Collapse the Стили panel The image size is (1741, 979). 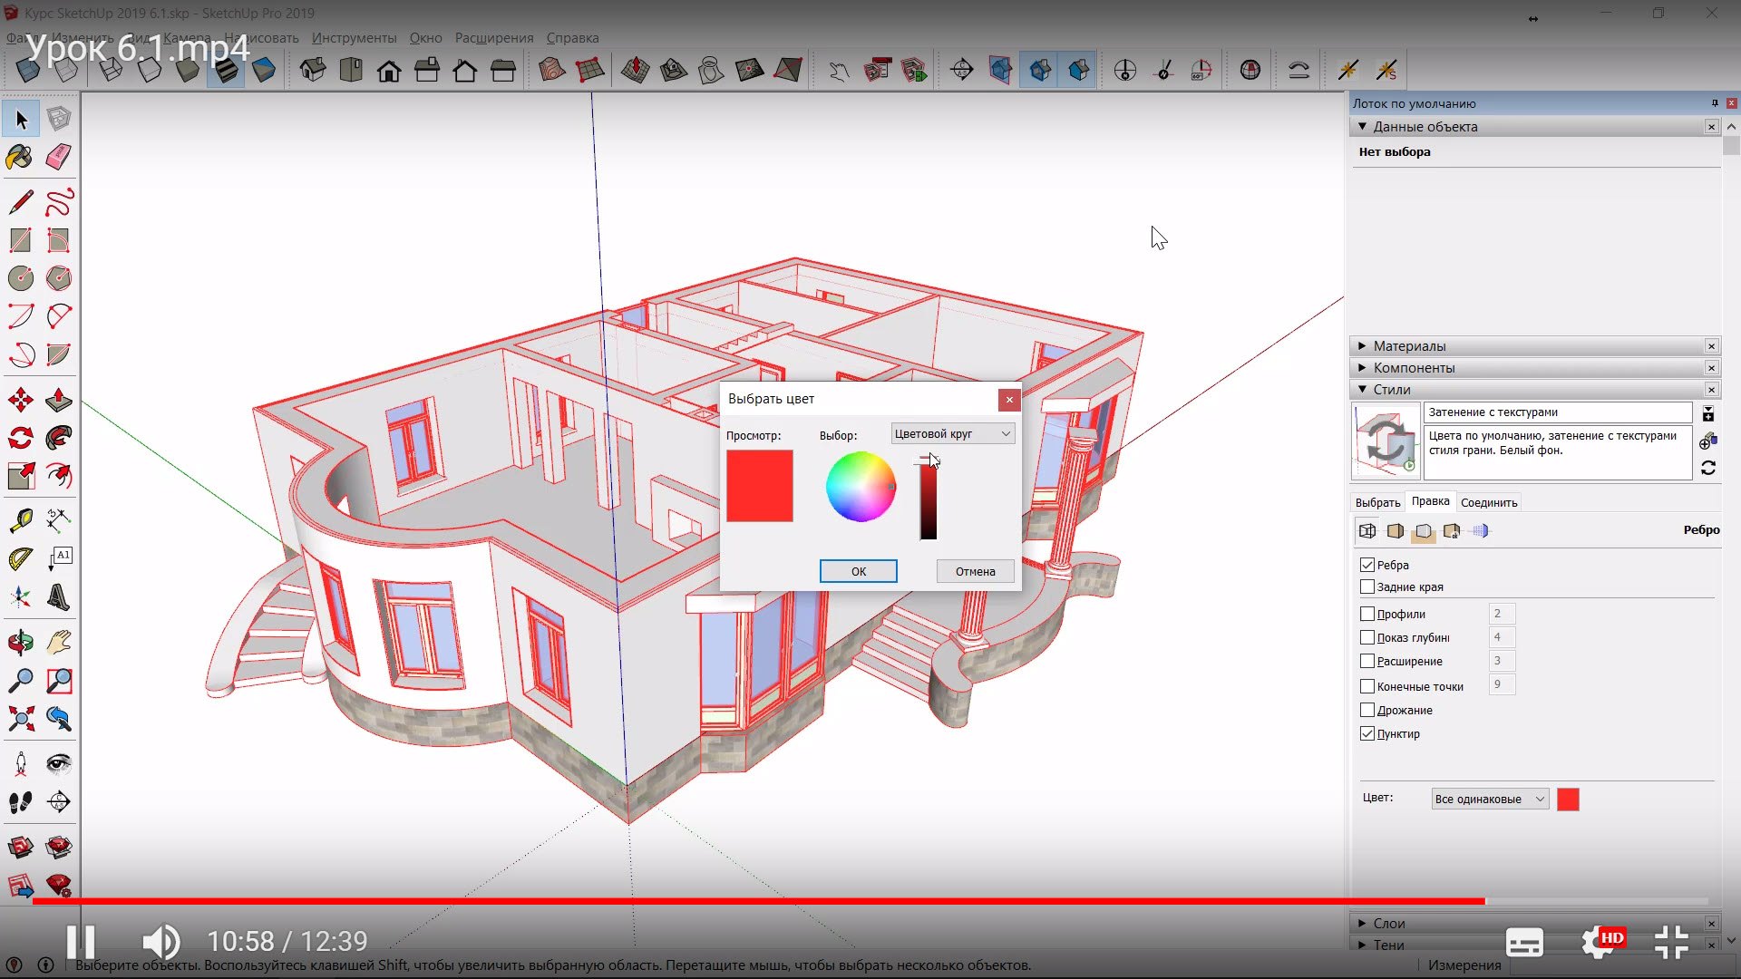[x=1362, y=390]
